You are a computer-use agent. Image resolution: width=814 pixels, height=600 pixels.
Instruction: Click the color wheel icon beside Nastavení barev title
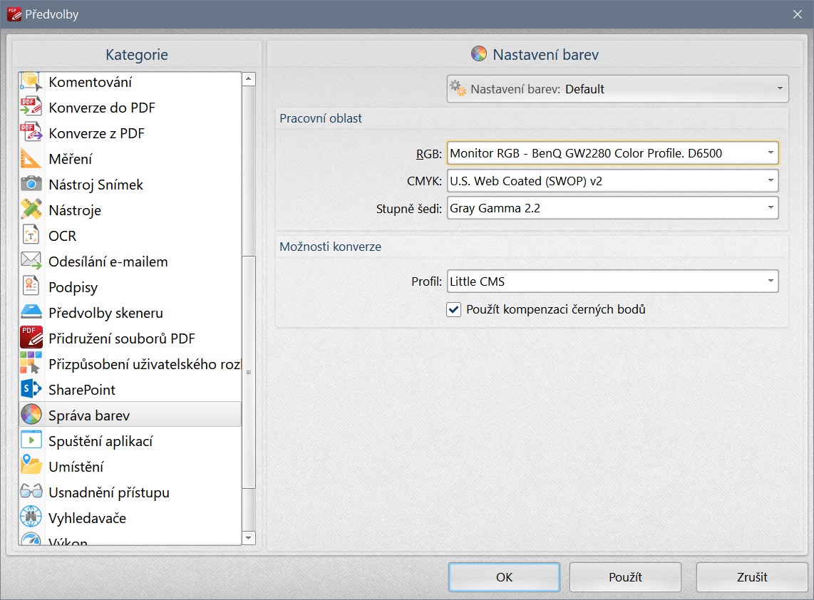[479, 53]
